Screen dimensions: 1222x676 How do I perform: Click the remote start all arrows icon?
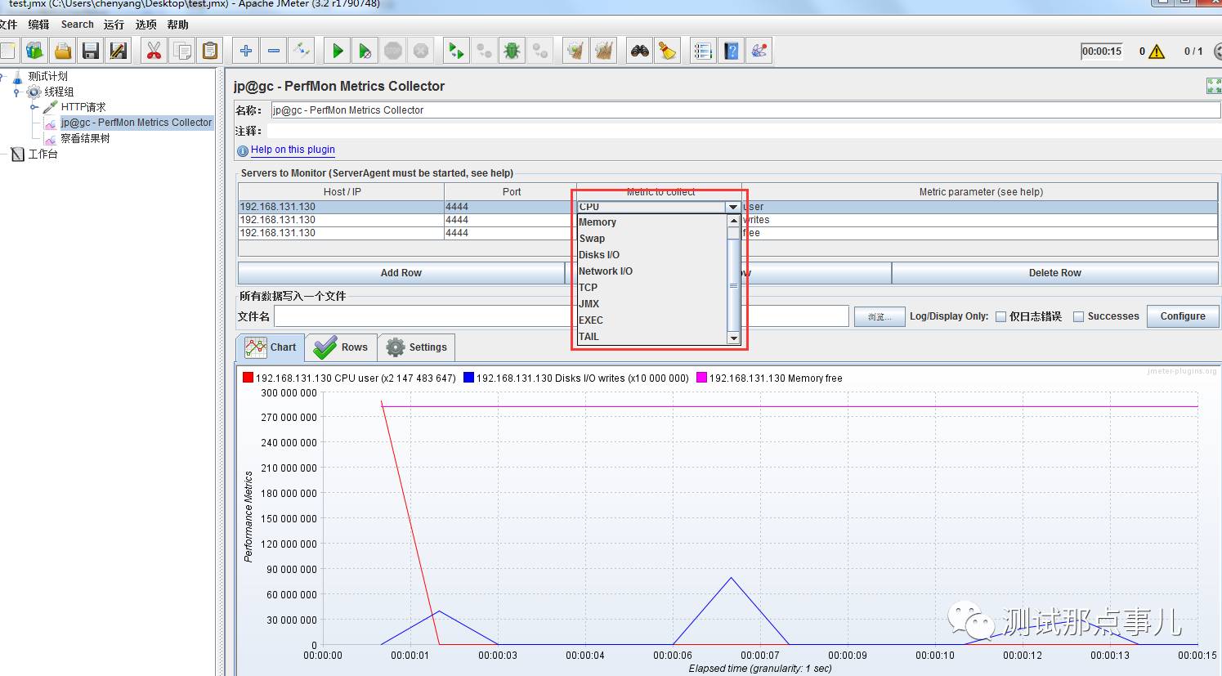pyautogui.click(x=456, y=51)
